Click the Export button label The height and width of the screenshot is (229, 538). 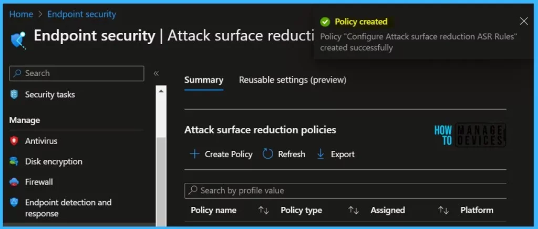pos(343,154)
